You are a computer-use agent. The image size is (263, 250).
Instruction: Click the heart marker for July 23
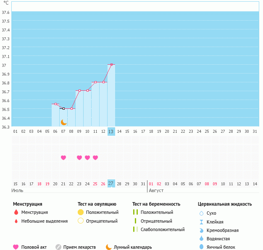tap(79, 158)
